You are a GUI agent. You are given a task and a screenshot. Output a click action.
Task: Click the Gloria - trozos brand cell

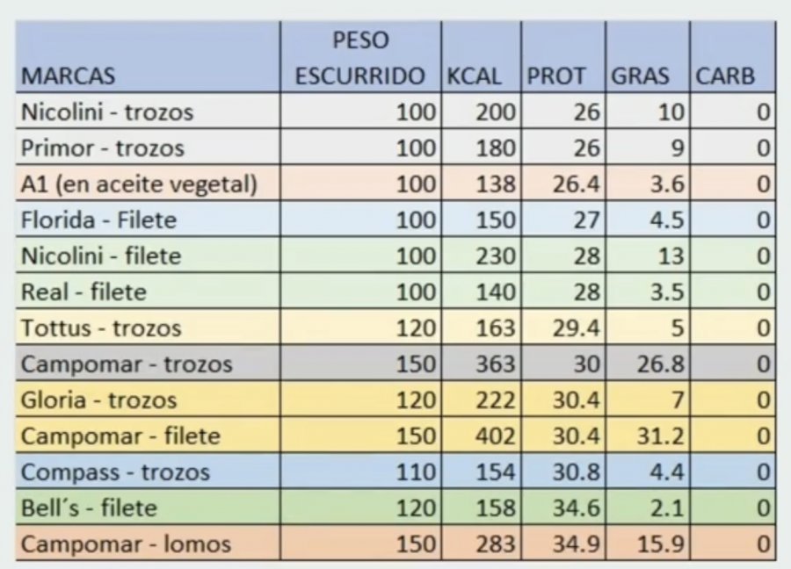[98, 400]
